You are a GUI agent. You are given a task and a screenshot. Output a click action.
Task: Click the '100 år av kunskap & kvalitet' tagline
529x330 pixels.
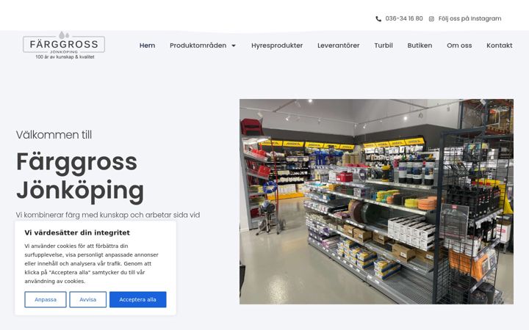(65, 57)
